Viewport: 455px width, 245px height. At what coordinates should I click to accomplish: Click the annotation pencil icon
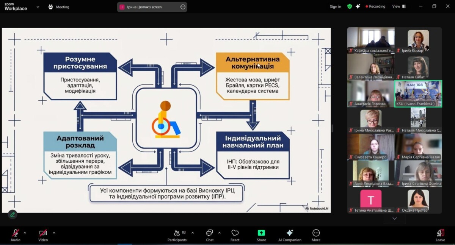point(13,215)
